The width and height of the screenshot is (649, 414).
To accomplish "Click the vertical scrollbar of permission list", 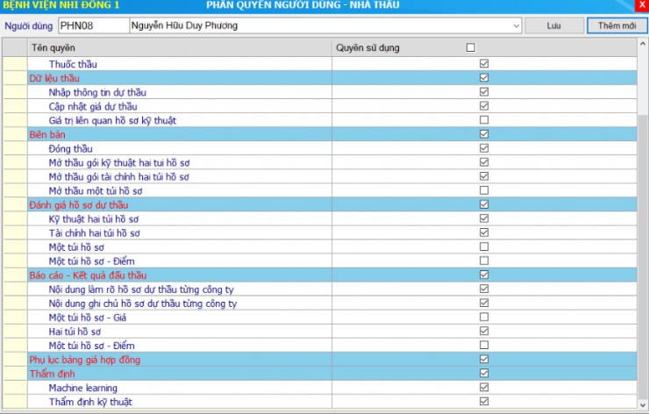I will tap(643, 219).
